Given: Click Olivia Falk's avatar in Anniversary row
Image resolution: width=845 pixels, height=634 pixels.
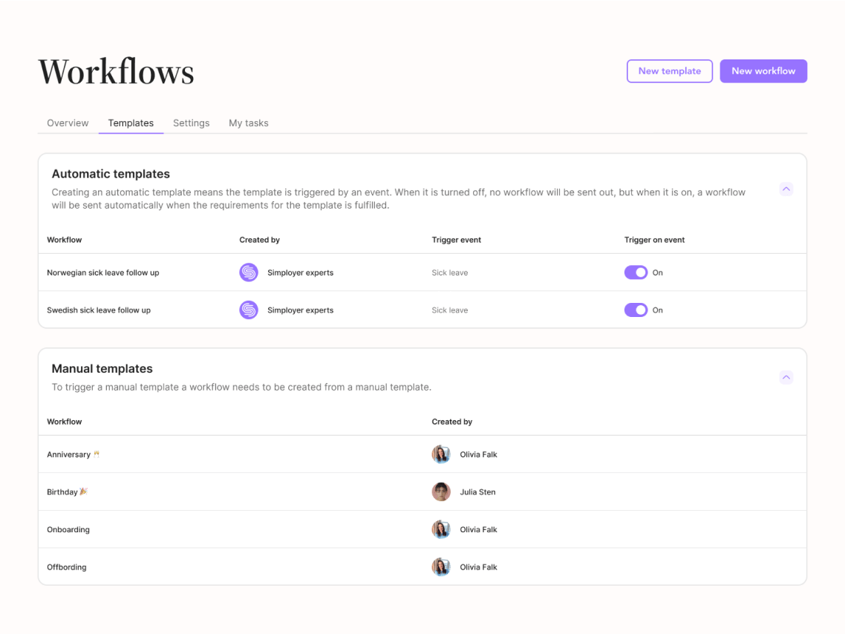Looking at the screenshot, I should click(441, 454).
